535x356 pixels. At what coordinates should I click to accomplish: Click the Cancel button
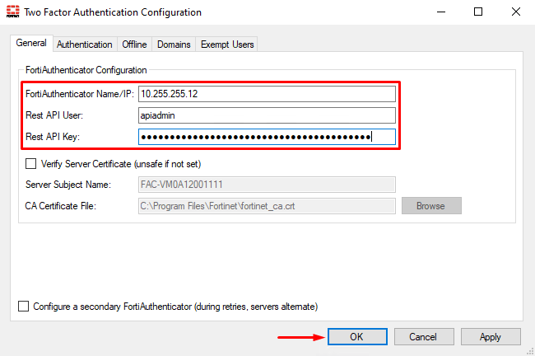tap(424, 337)
